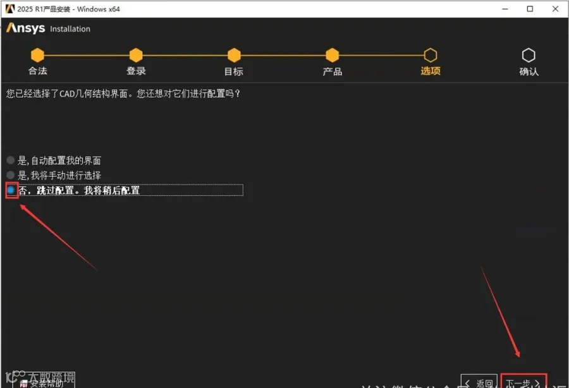Screen dimensions: 569x388
Task: Click the 目标 step hexagon icon
Action: pyautogui.click(x=234, y=55)
